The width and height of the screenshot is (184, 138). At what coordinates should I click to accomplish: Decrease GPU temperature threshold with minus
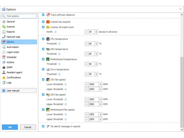coord(86,54)
